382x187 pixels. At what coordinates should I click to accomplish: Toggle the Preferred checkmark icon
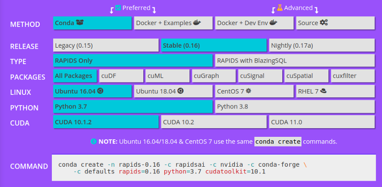click(x=118, y=8)
